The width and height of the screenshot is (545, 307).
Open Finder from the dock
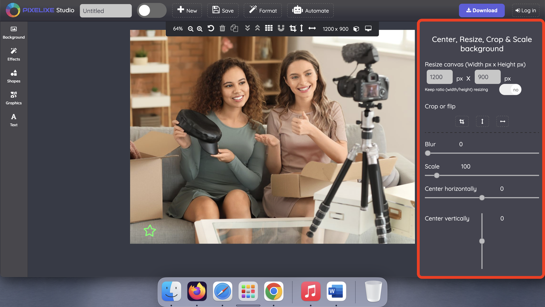pos(172,292)
